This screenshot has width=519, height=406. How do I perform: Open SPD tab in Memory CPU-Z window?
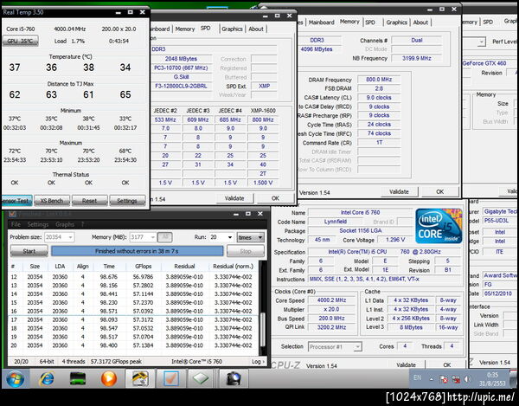pos(370,23)
